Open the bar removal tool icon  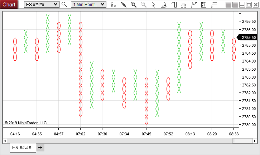coord(113,5)
